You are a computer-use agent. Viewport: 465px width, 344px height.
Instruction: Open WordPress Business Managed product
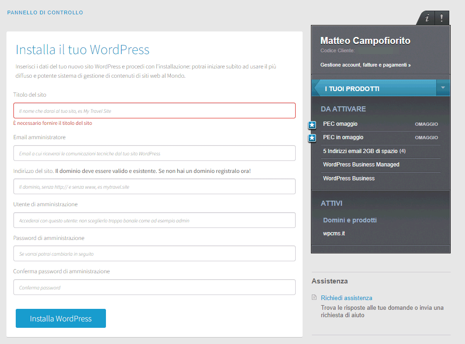point(361,165)
